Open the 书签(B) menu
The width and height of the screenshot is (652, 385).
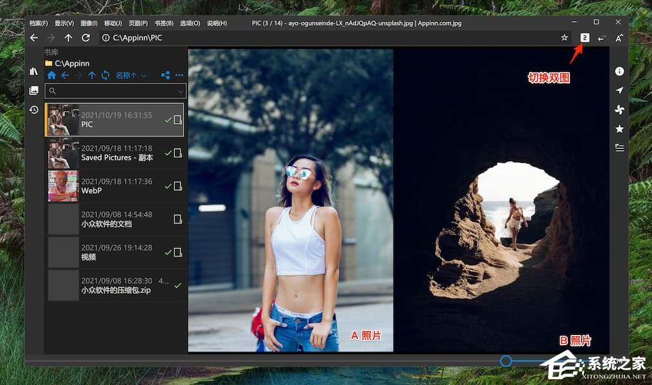coord(164,23)
